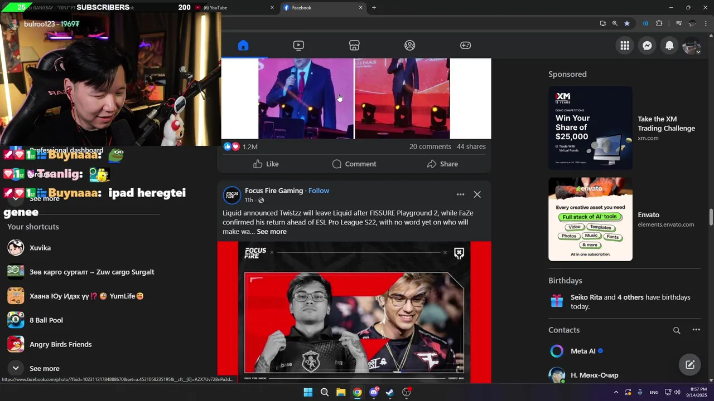The image size is (714, 401).
Task: Open the Focus Fire Gaming avatar
Action: (231, 195)
